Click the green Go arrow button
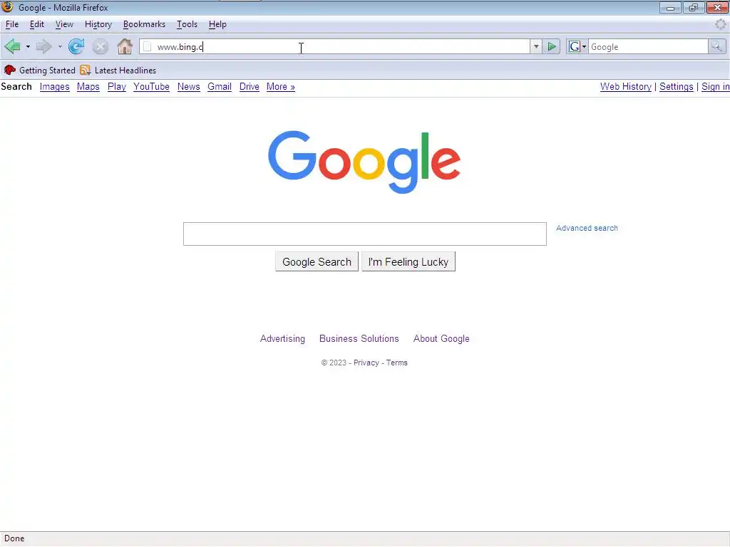Viewport: 730px width, 547px height. point(552,46)
